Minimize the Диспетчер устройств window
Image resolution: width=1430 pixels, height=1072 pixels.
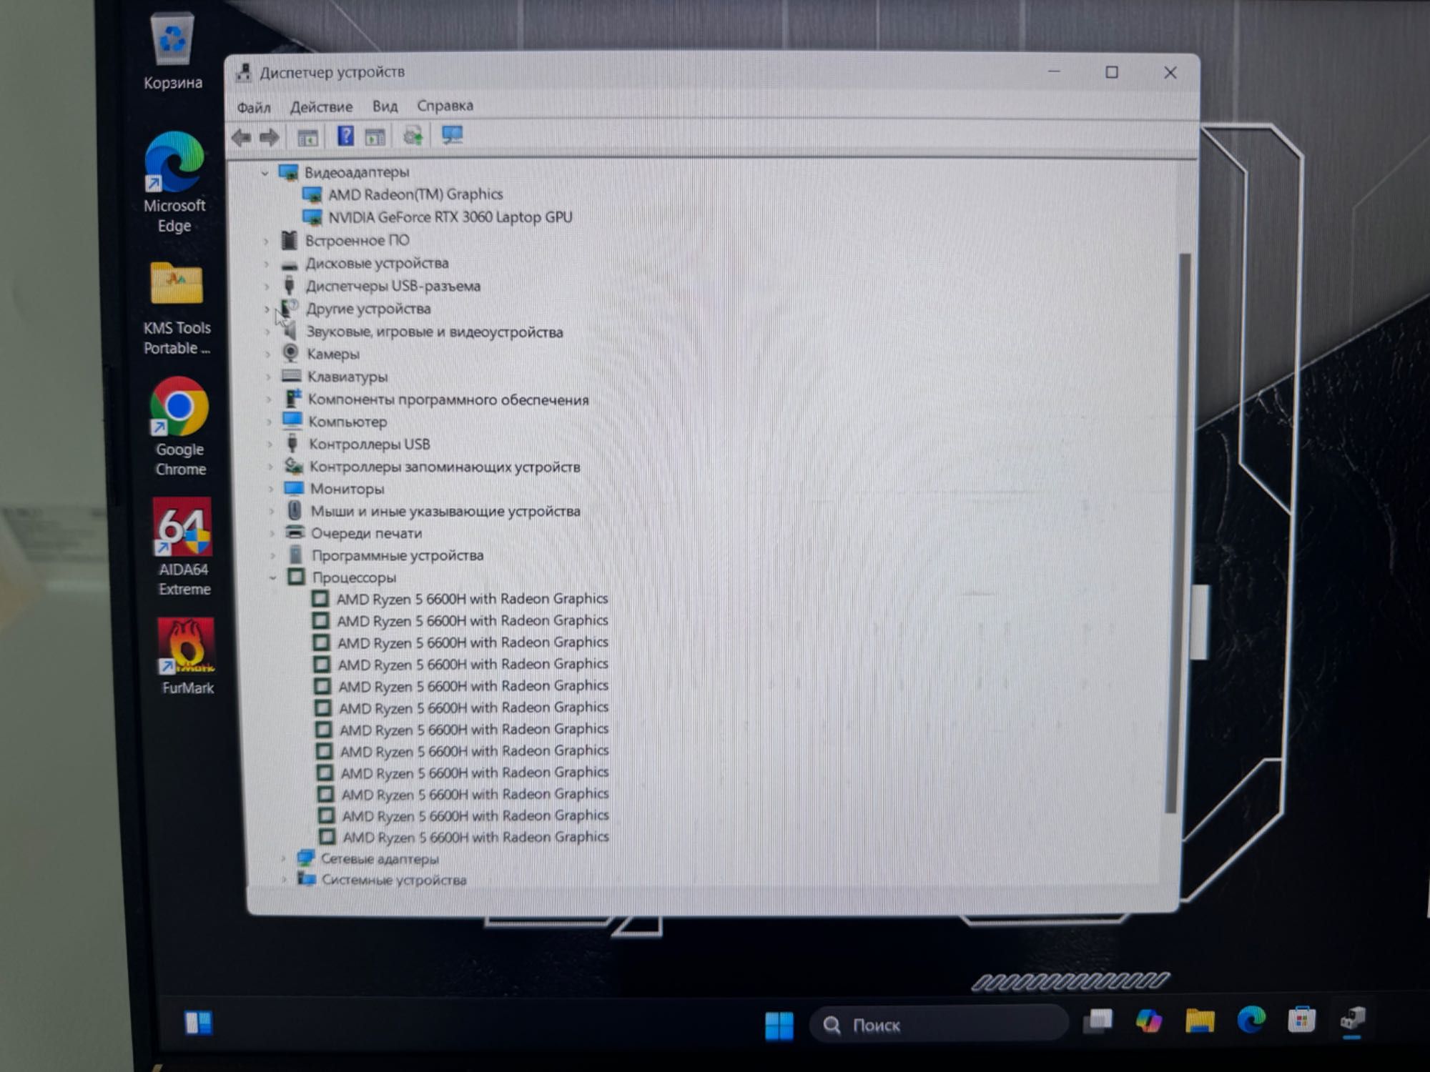point(1054,72)
